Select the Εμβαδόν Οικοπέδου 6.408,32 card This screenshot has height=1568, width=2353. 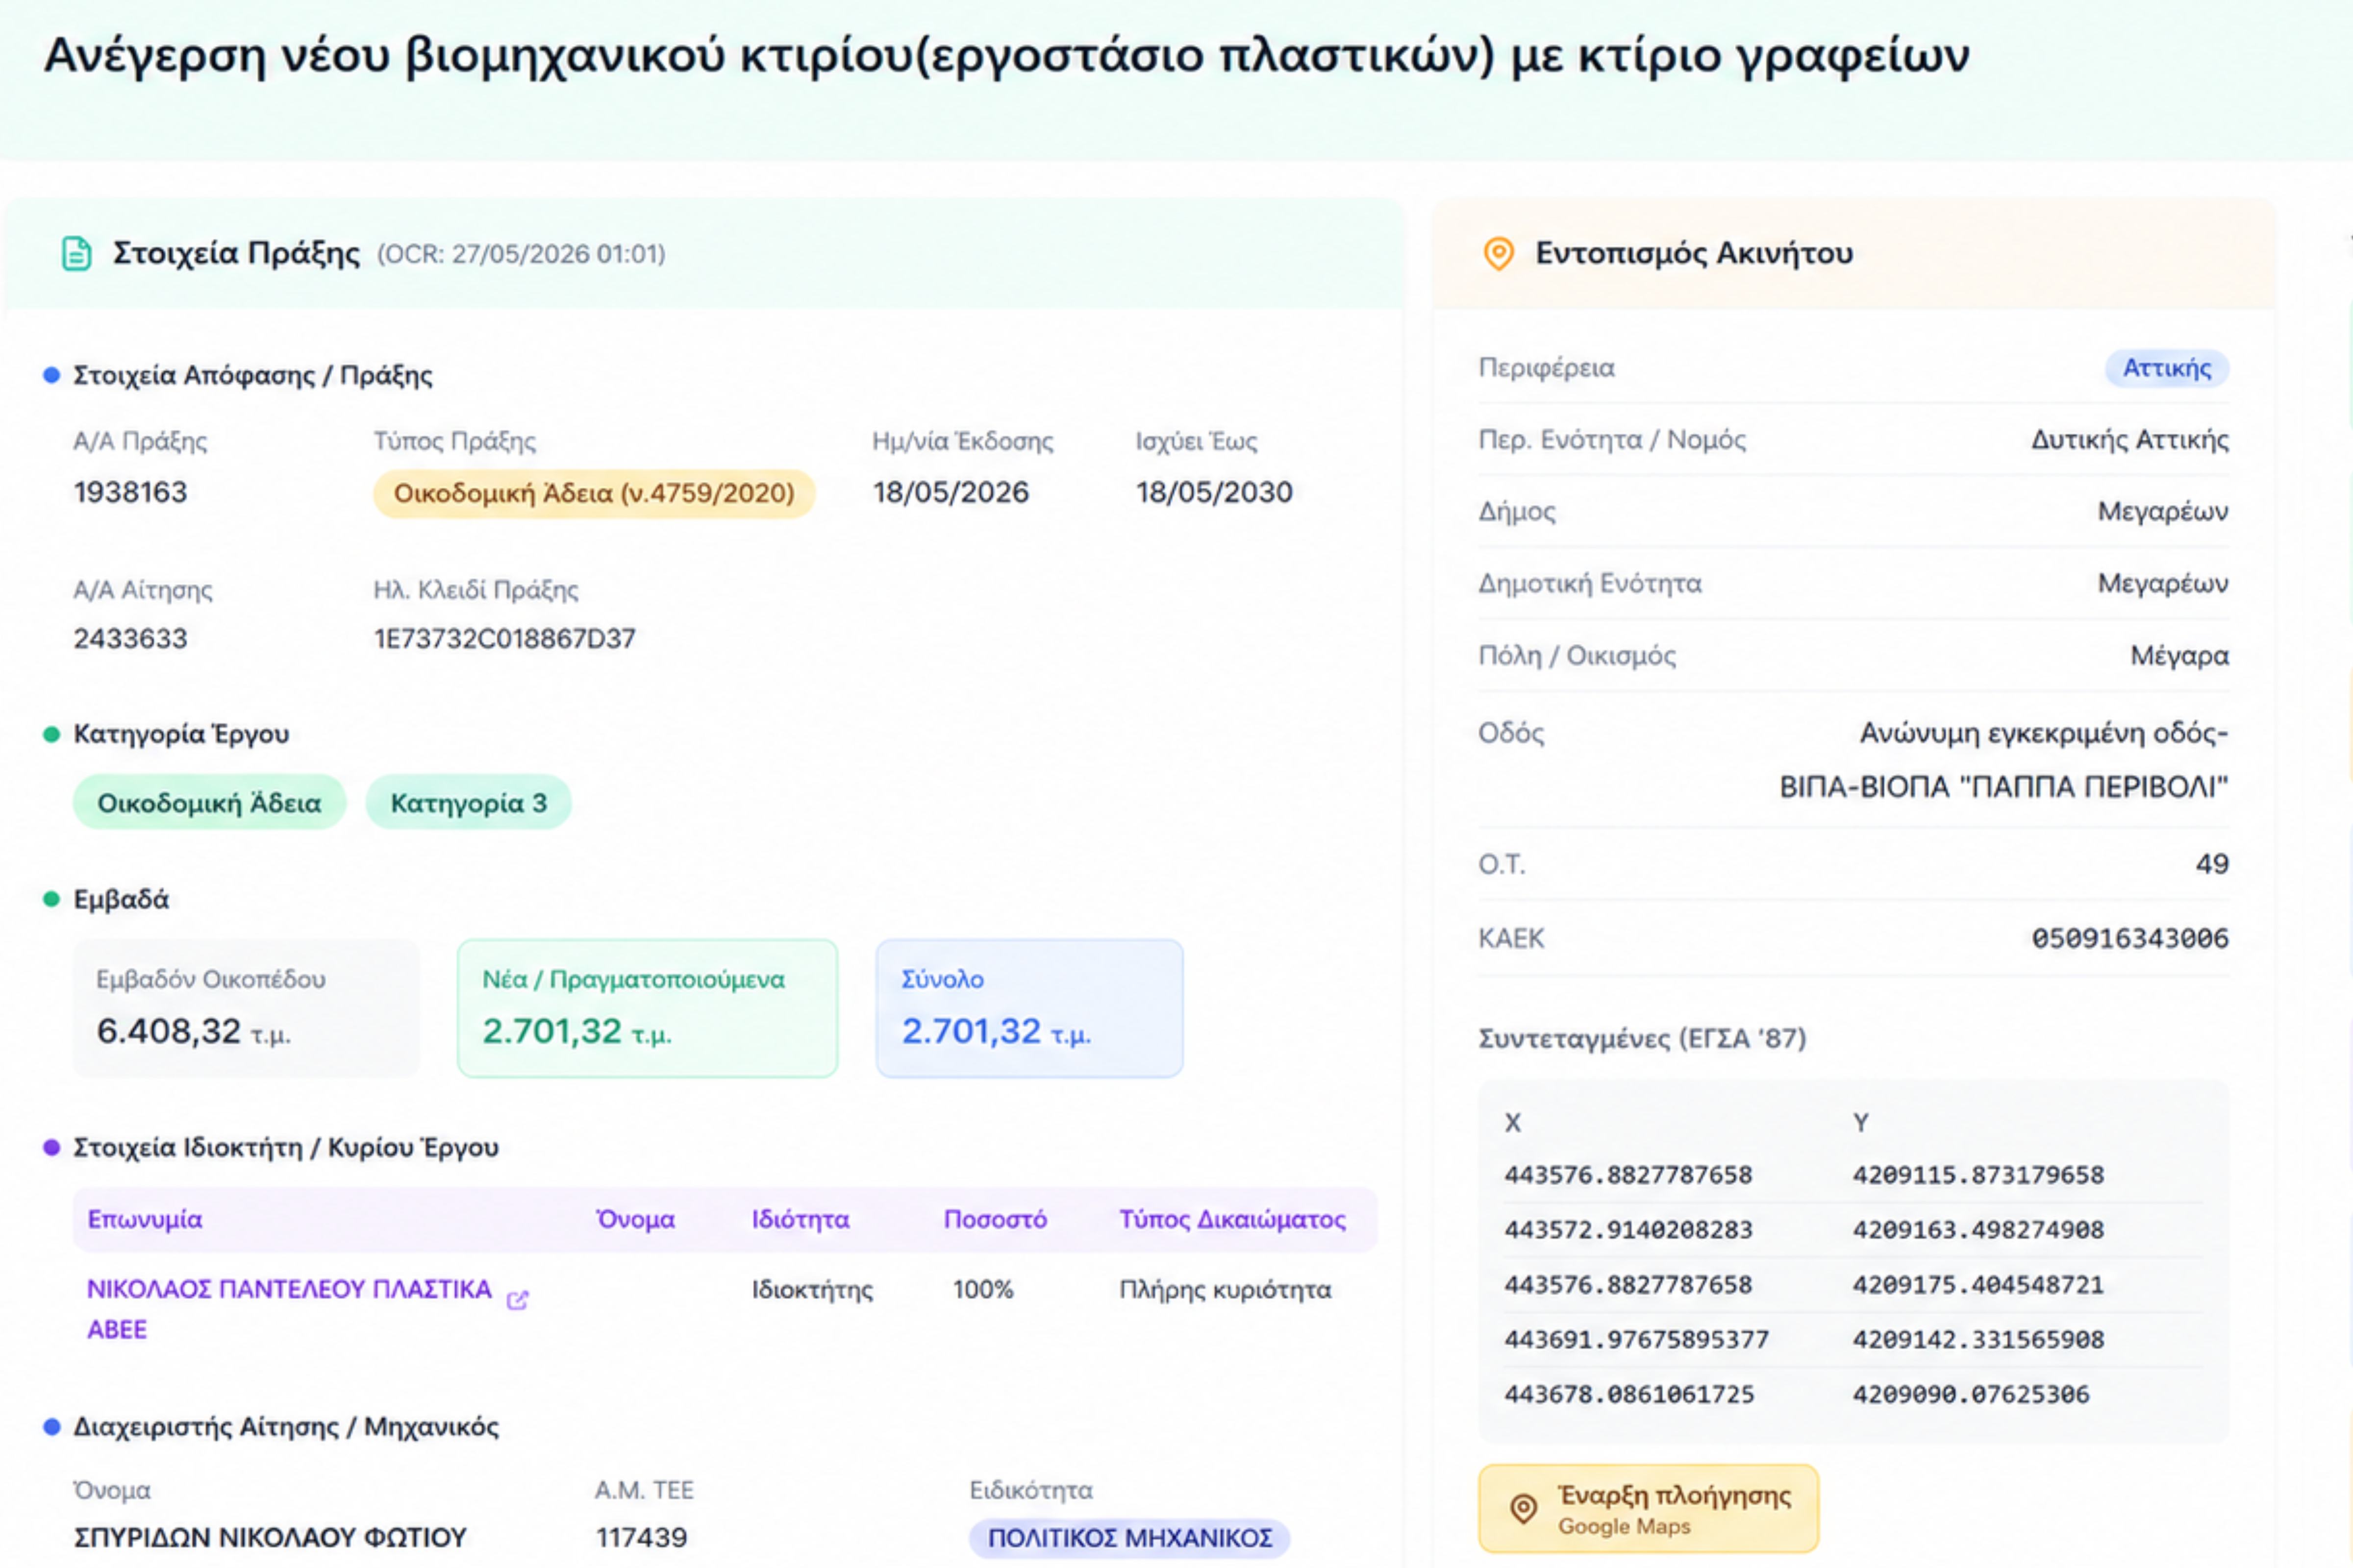coord(246,1008)
